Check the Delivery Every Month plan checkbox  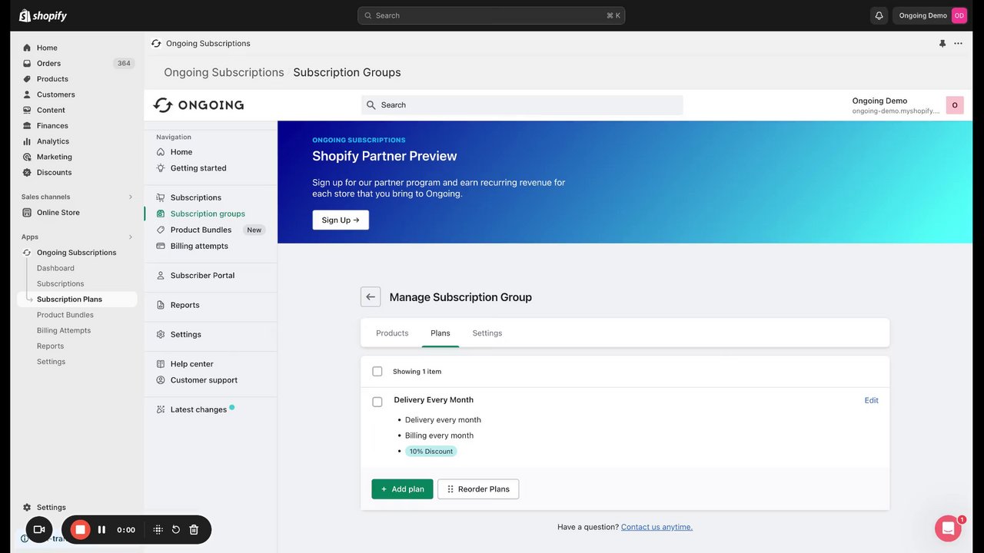tap(377, 402)
